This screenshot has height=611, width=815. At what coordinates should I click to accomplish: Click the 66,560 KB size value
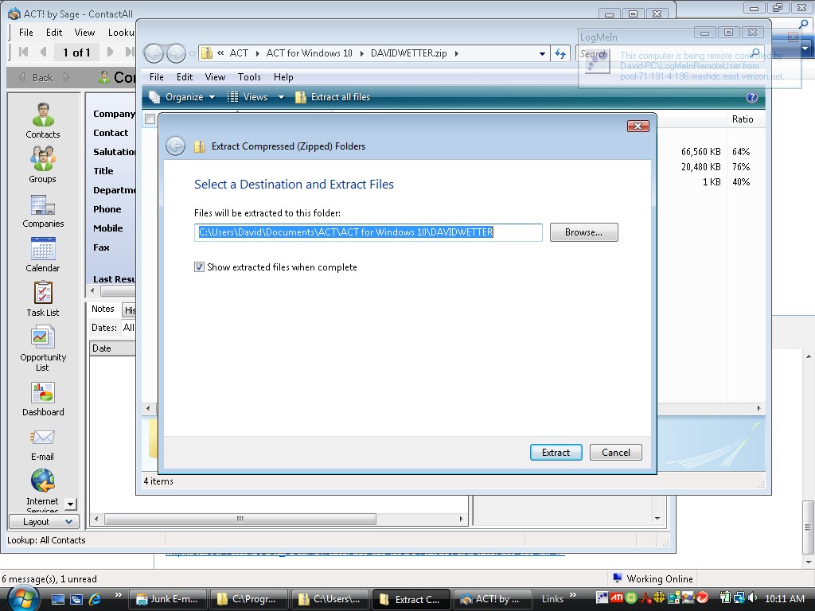click(700, 152)
